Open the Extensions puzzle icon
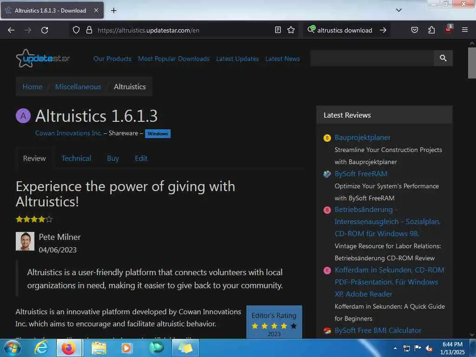The image size is (476, 357). tap(431, 30)
